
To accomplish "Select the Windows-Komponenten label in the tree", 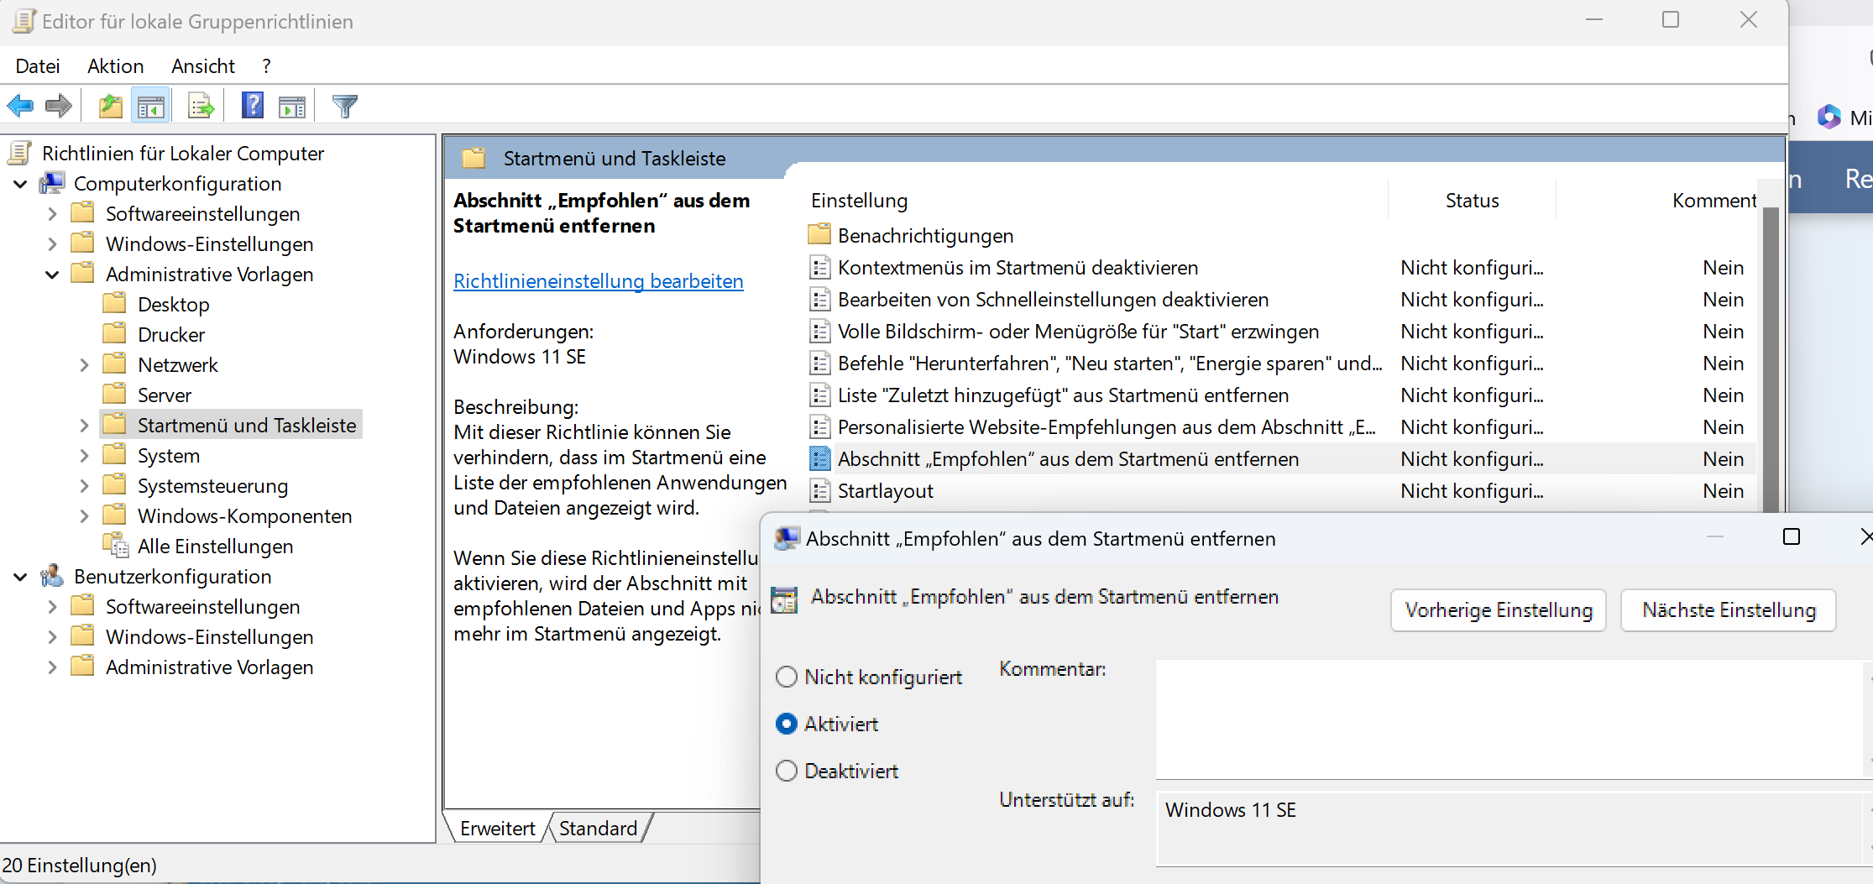I will (x=244, y=516).
